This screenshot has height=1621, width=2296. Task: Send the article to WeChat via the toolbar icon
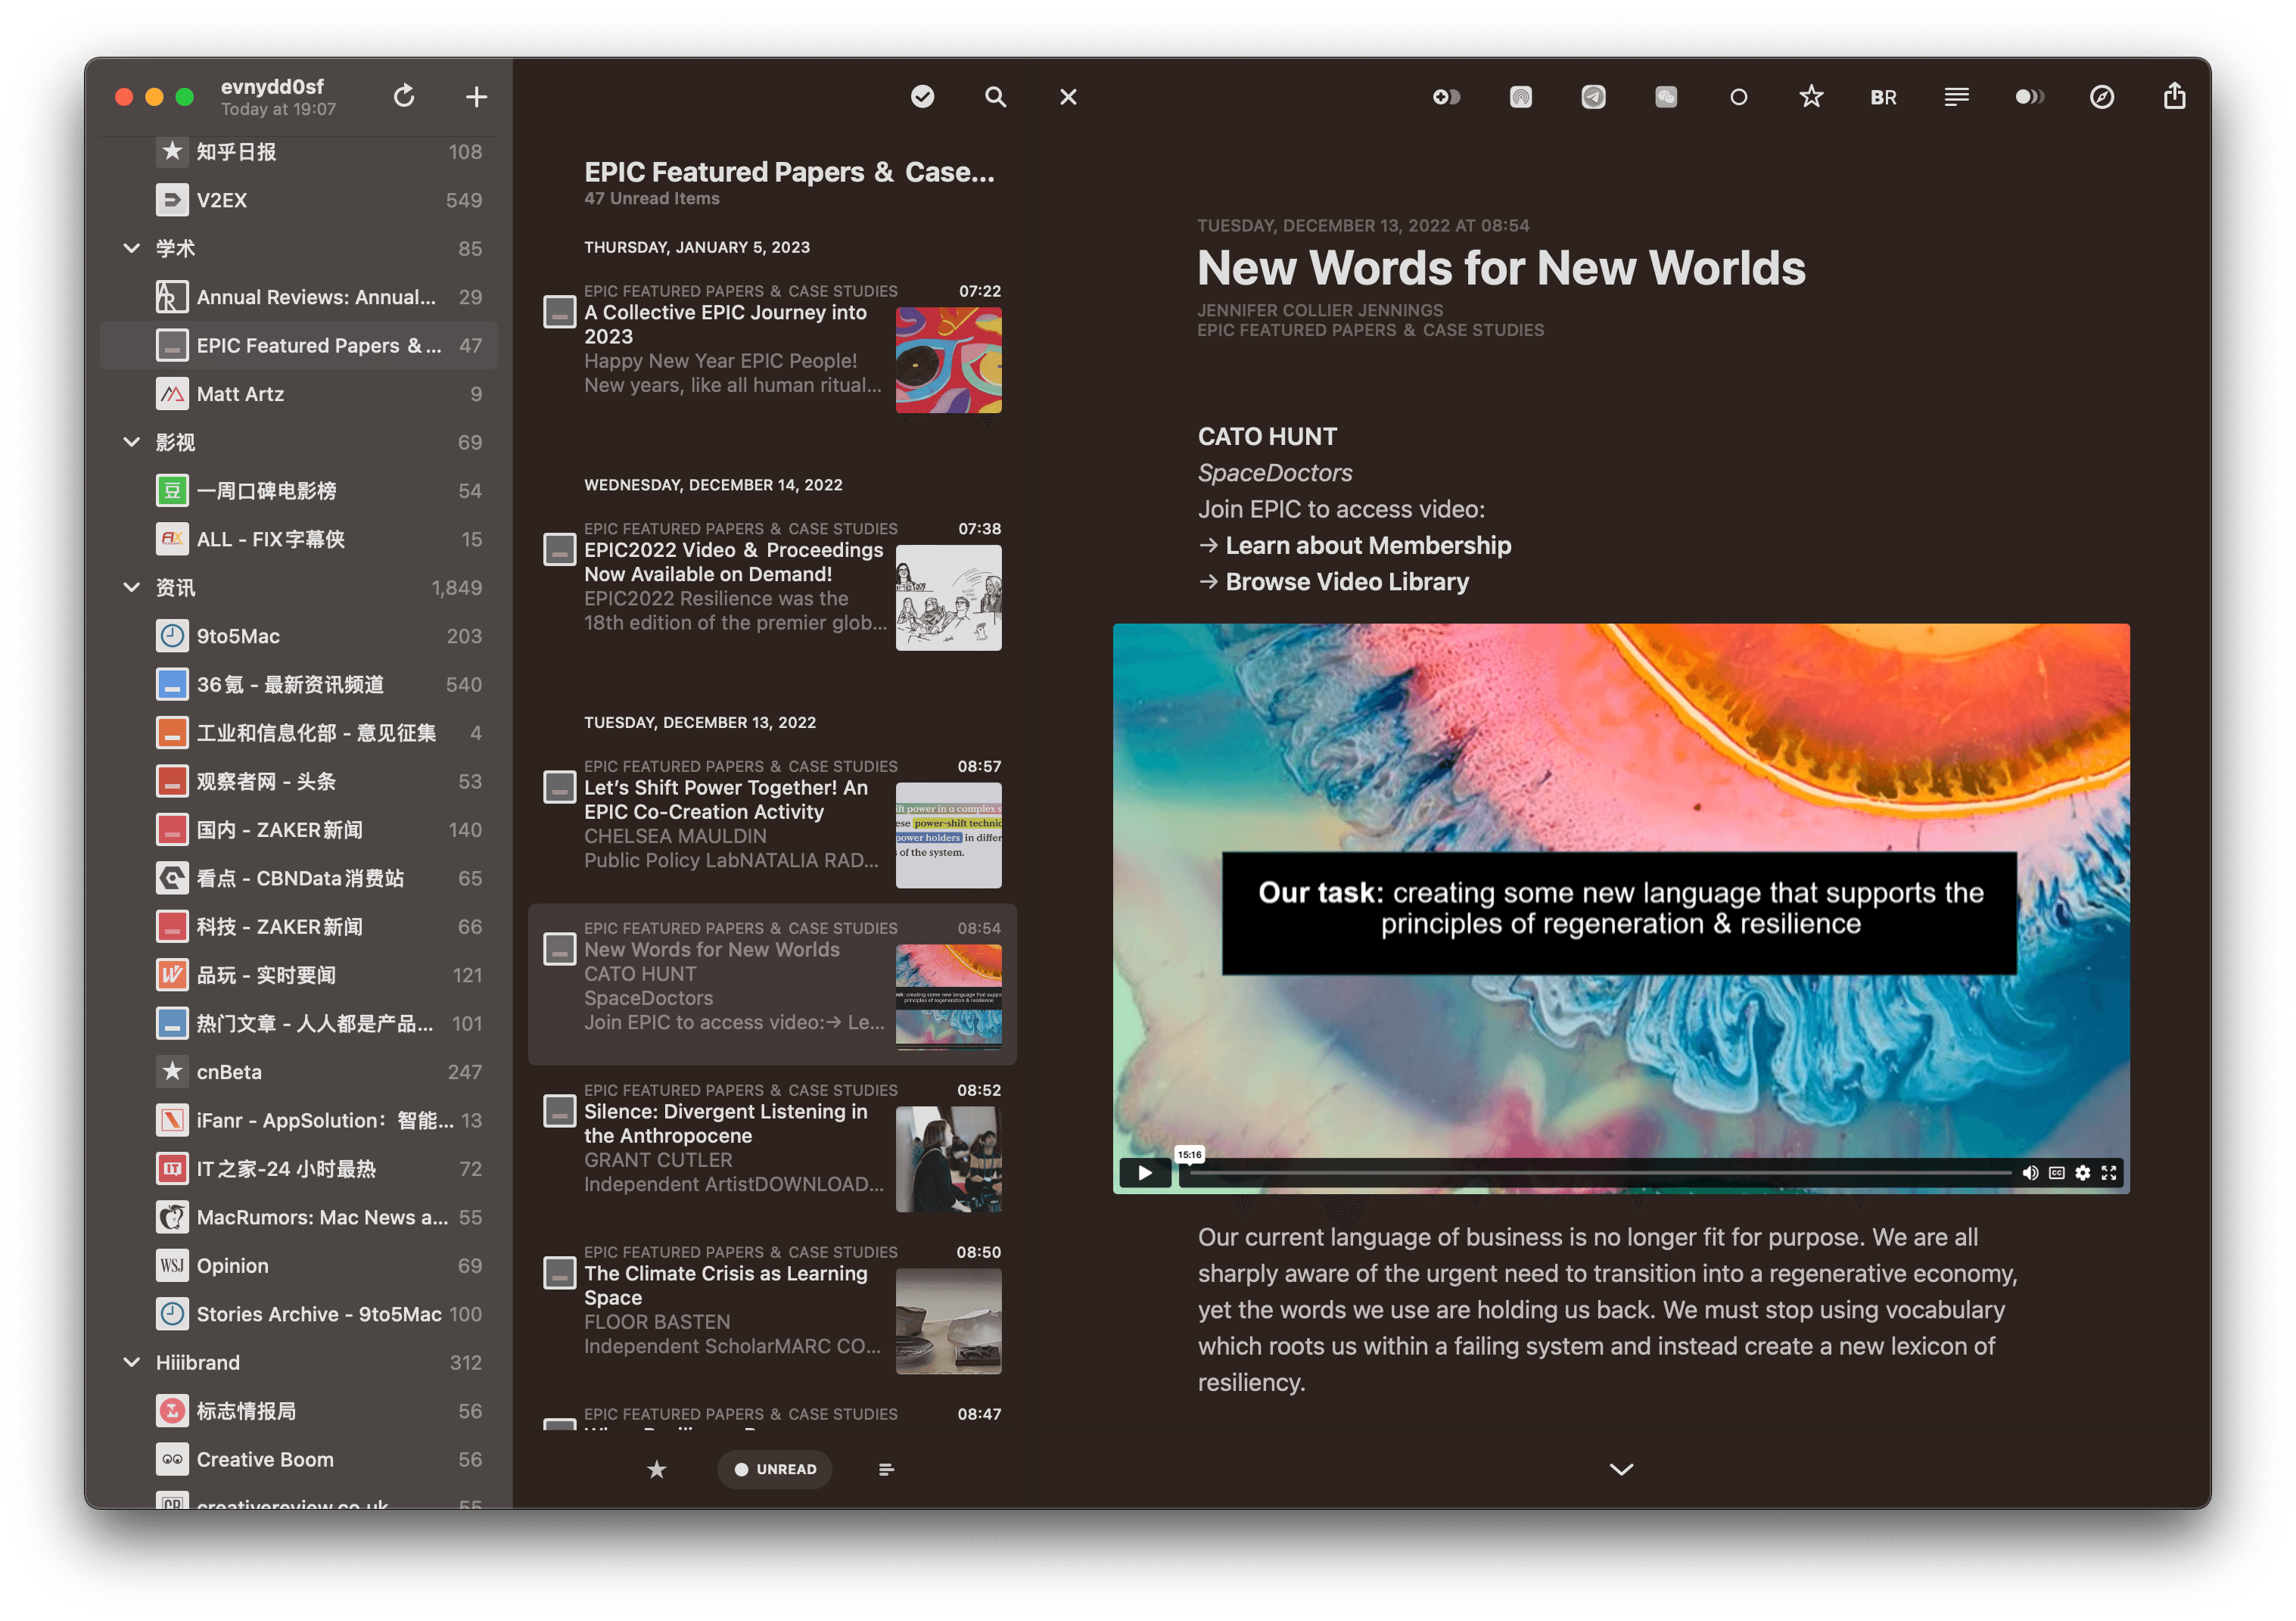coord(1665,96)
